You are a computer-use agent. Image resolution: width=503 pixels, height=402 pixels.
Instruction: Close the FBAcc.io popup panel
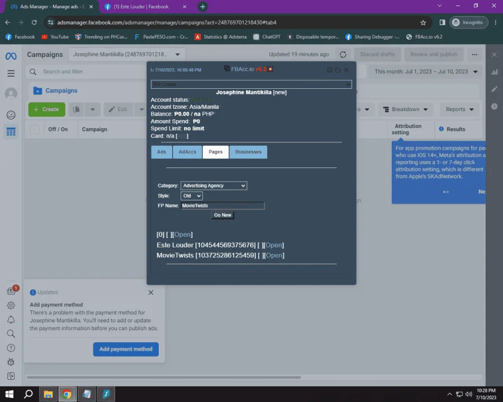[346, 70]
